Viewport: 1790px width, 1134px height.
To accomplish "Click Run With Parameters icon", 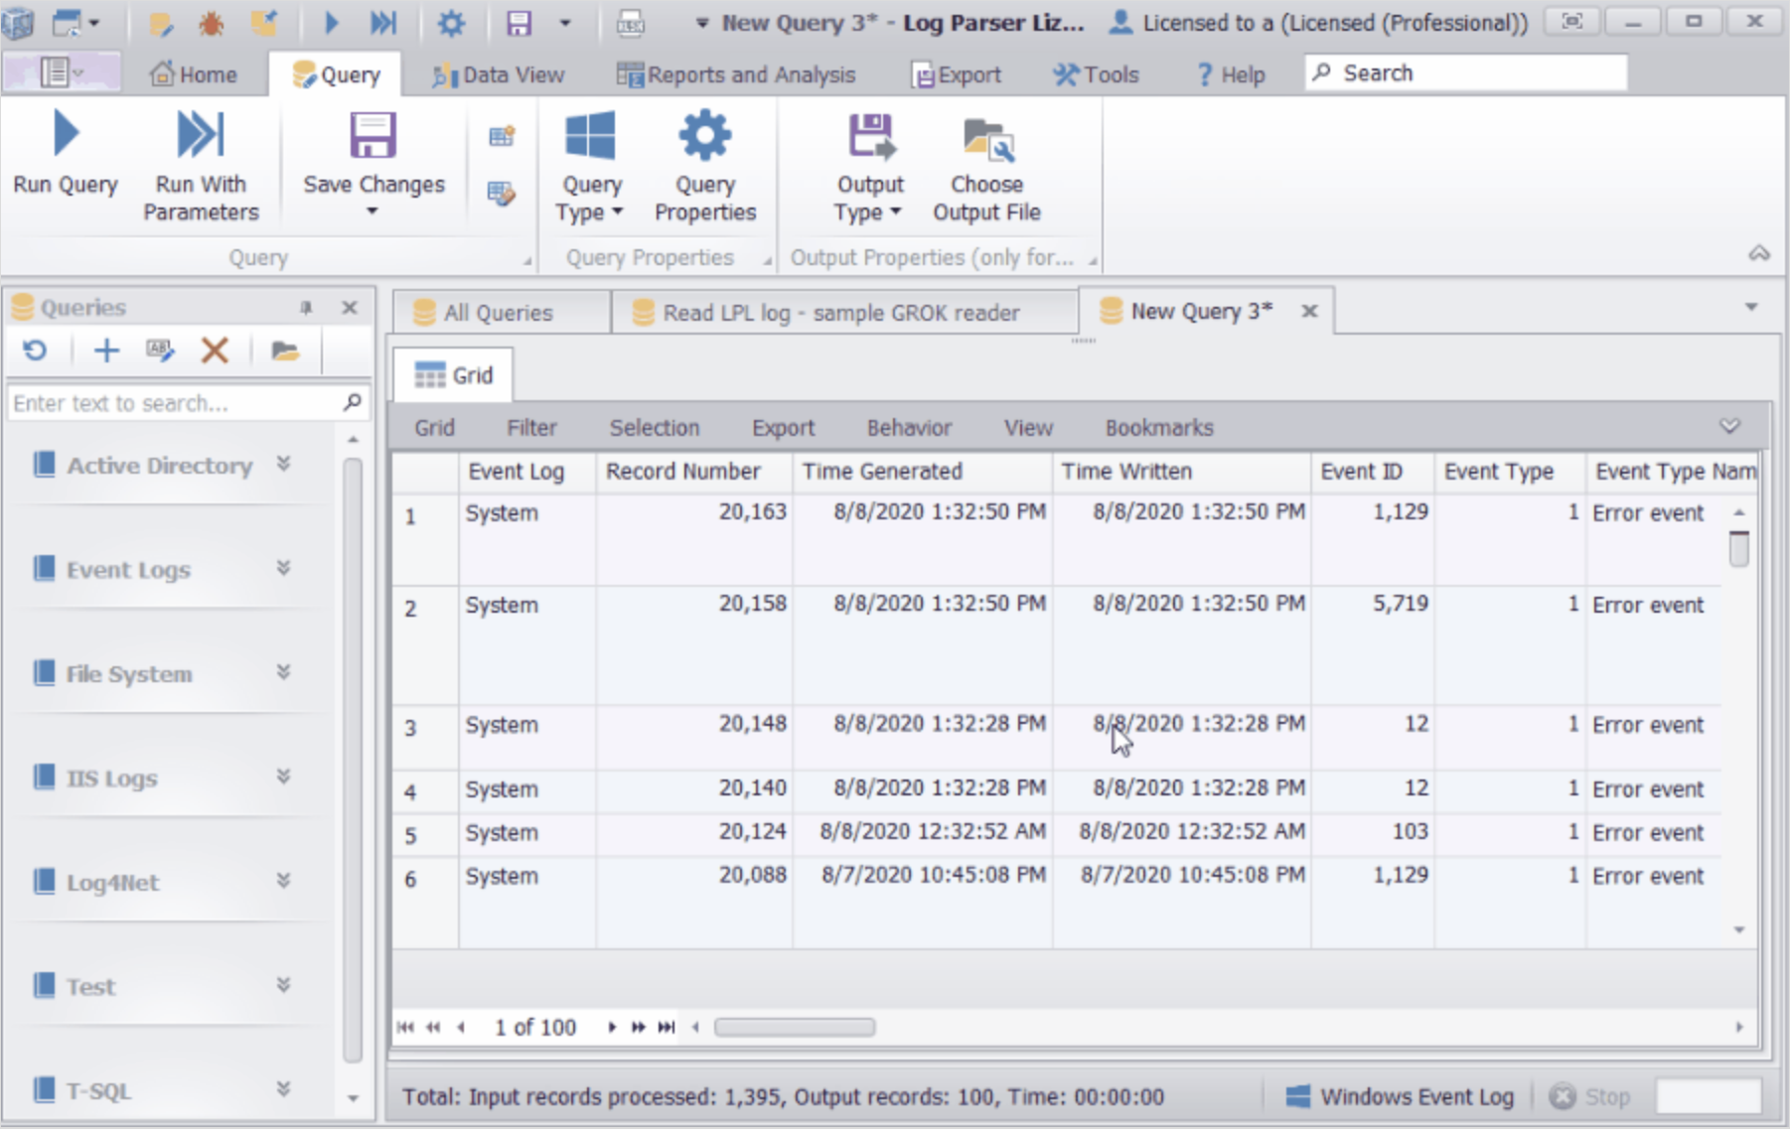I will point(200,135).
